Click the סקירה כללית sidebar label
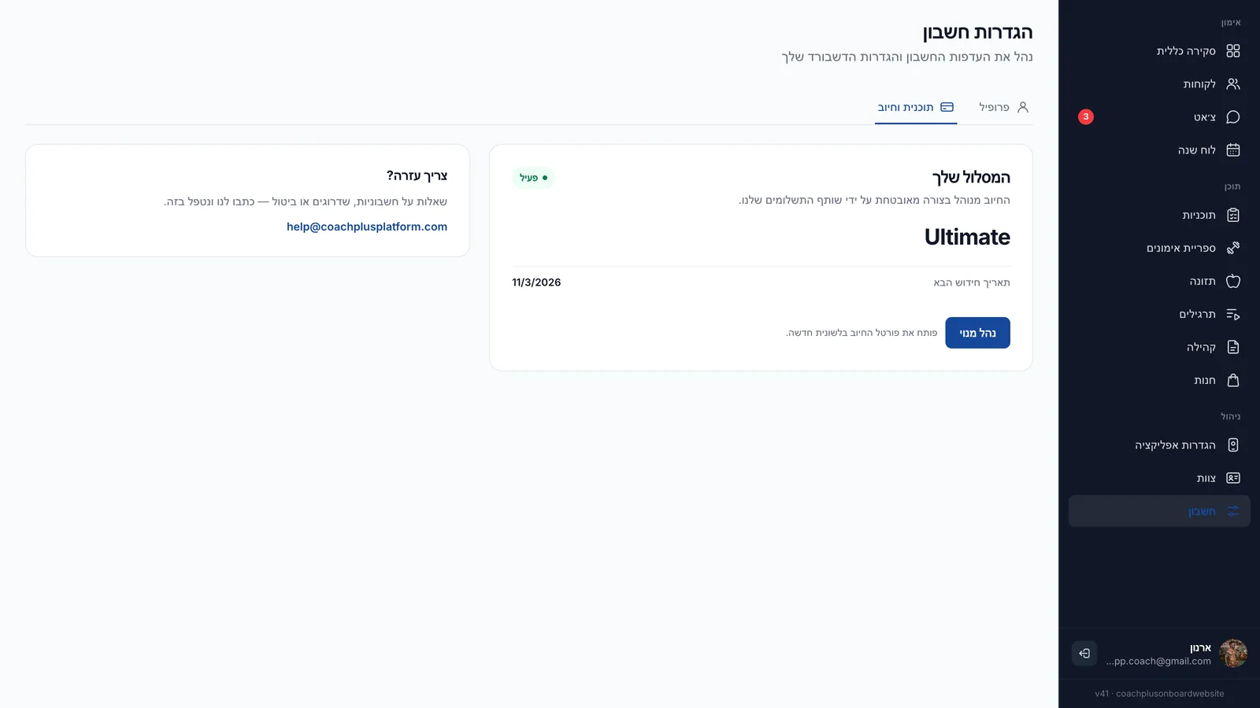The width and height of the screenshot is (1260, 708). pyautogui.click(x=1186, y=51)
